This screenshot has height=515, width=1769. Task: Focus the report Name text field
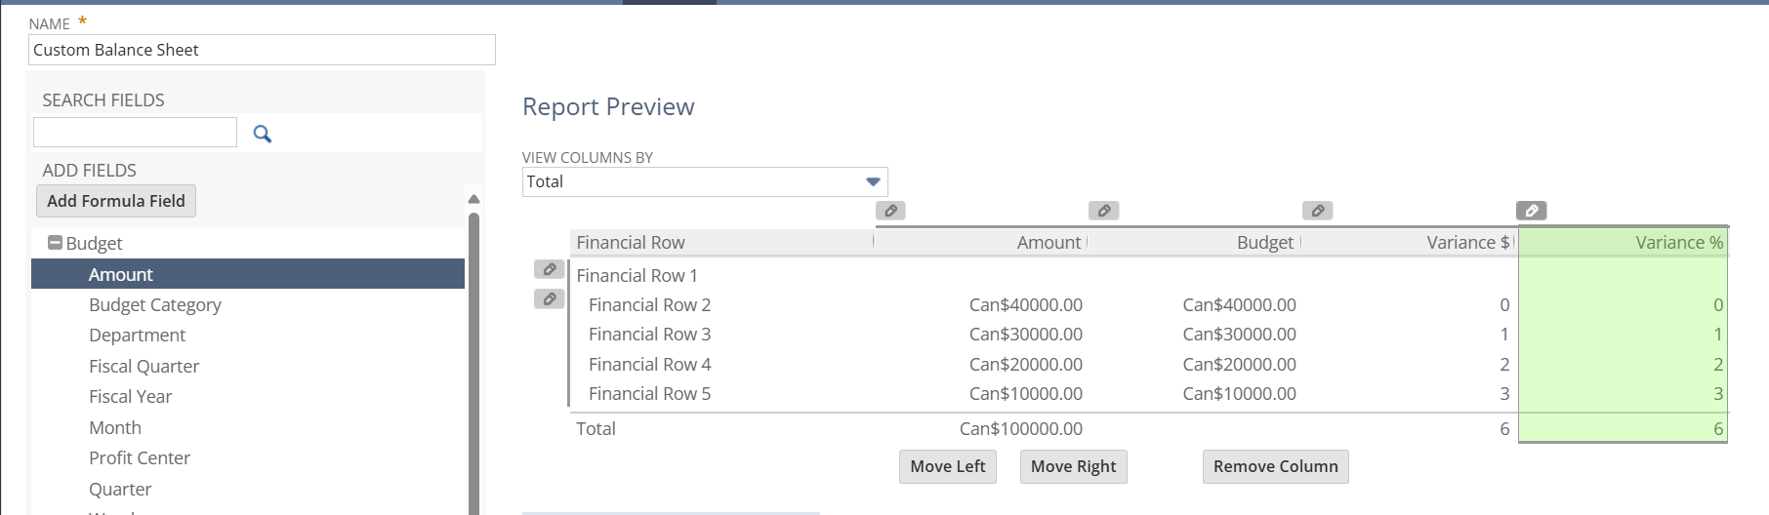pos(262,50)
